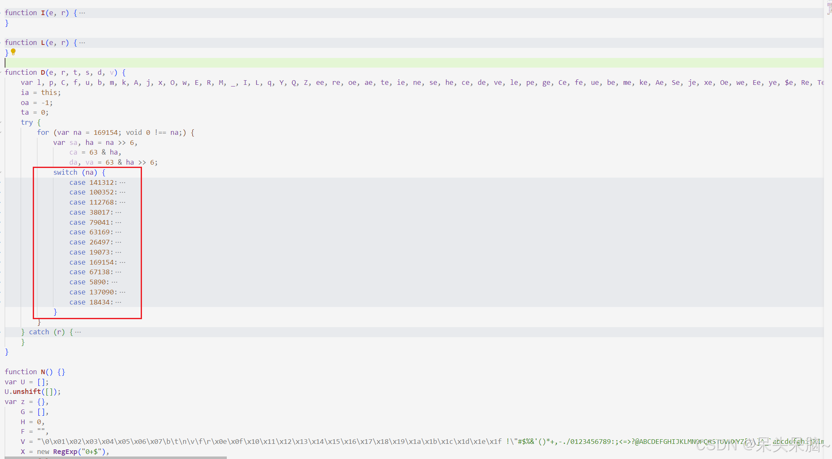This screenshot has width=832, height=459.
Task: Expand collapsed case 18434 ellipsis marker
Action: coord(118,302)
